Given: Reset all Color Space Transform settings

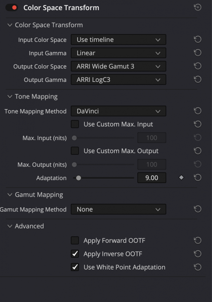Looking at the screenshot, I should (198, 7).
